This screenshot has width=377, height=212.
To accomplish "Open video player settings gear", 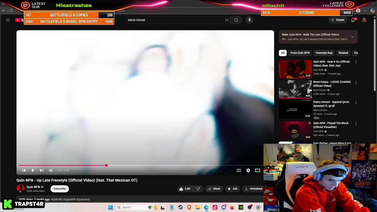I will (x=248, y=170).
